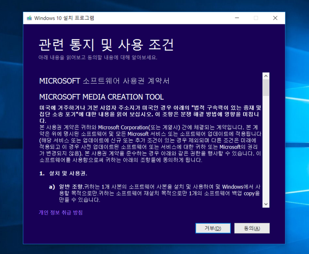Click the MICROSOFT MEDIA CREATION TOOL heading
309x254 pixels.
tap(102, 97)
